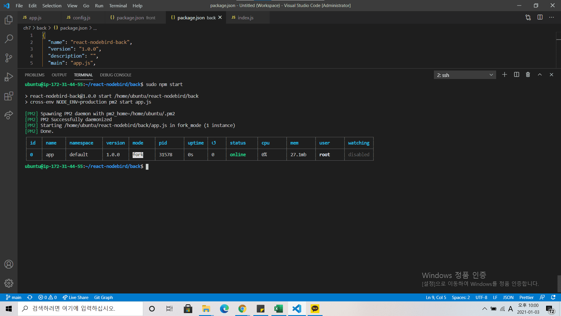Open the Source Control view

[x=9, y=58]
